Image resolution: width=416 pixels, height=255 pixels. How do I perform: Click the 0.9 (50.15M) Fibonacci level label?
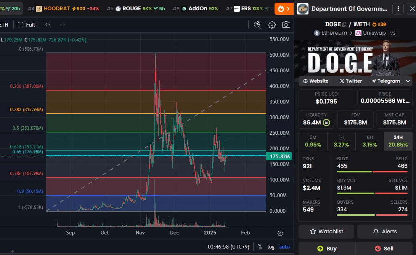[30, 191]
